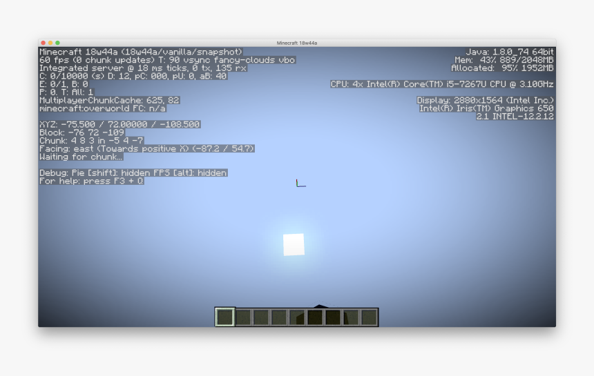Image resolution: width=594 pixels, height=376 pixels.
Task: Click the 'Java: 1.8.0_74 64bit' text
Action: click(x=510, y=52)
